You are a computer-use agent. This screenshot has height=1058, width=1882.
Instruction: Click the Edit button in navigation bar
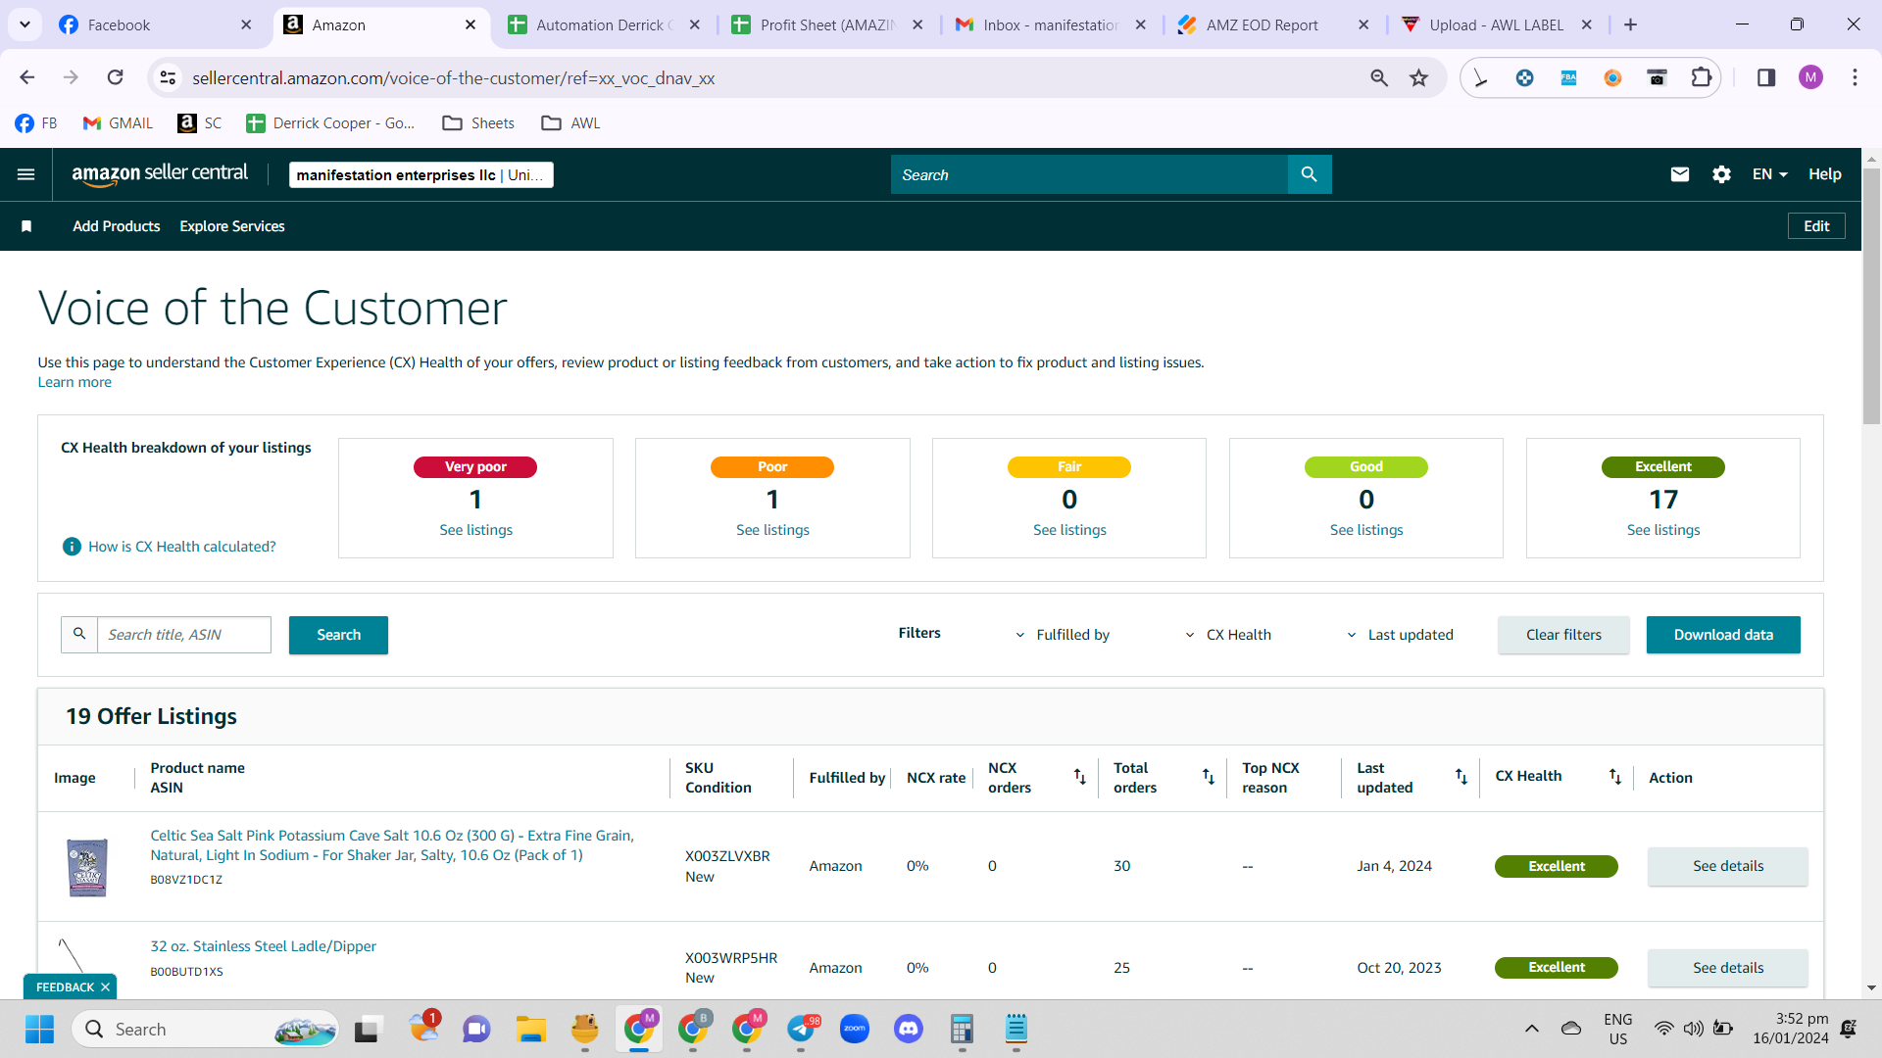(x=1816, y=226)
